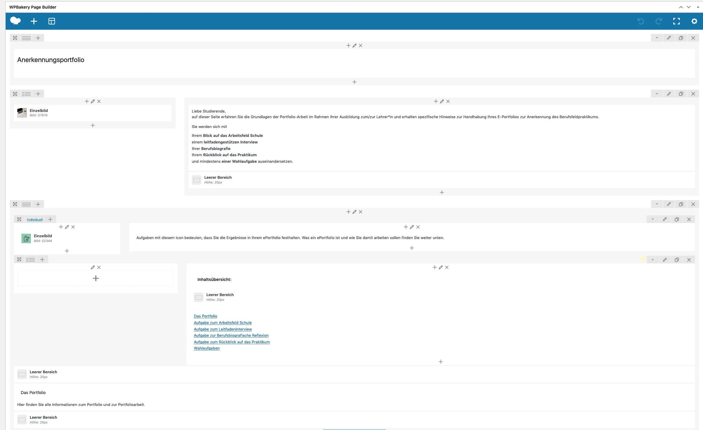Select Leerer Bereich below Portfolioarbeit text
This screenshot has width=703, height=430.
click(x=354, y=420)
